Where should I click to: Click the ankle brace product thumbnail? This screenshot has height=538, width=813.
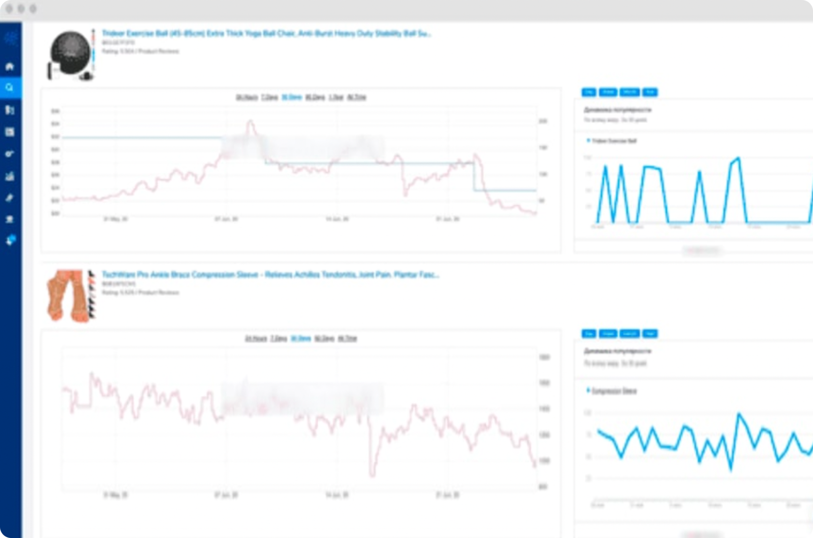(71, 296)
